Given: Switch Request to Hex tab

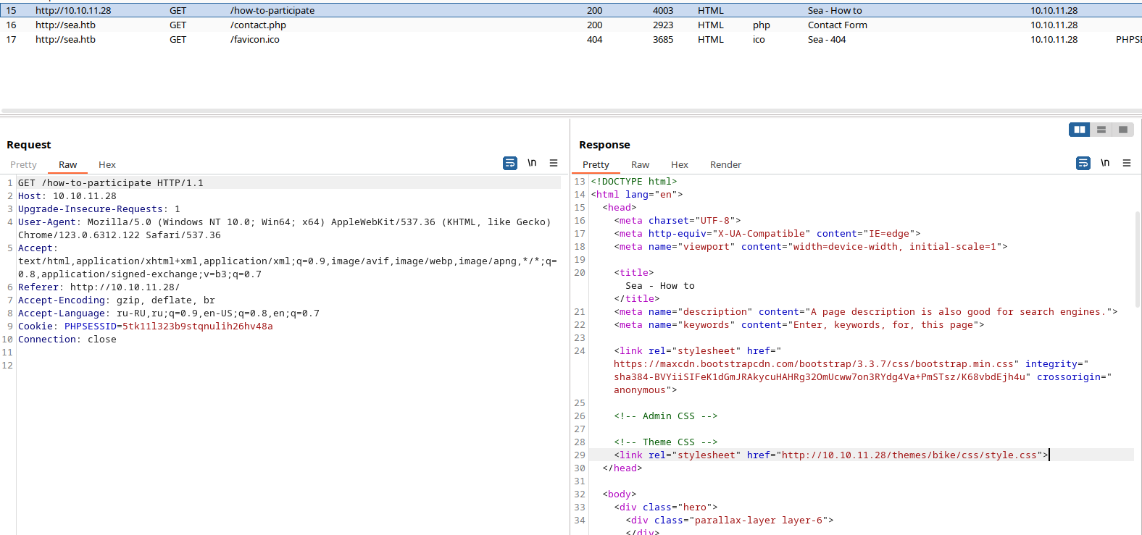Looking at the screenshot, I should point(107,165).
